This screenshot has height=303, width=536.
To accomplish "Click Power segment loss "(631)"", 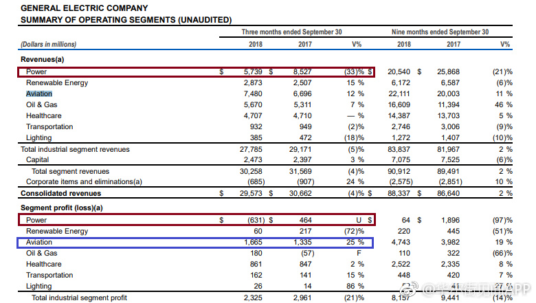I will [256, 220].
